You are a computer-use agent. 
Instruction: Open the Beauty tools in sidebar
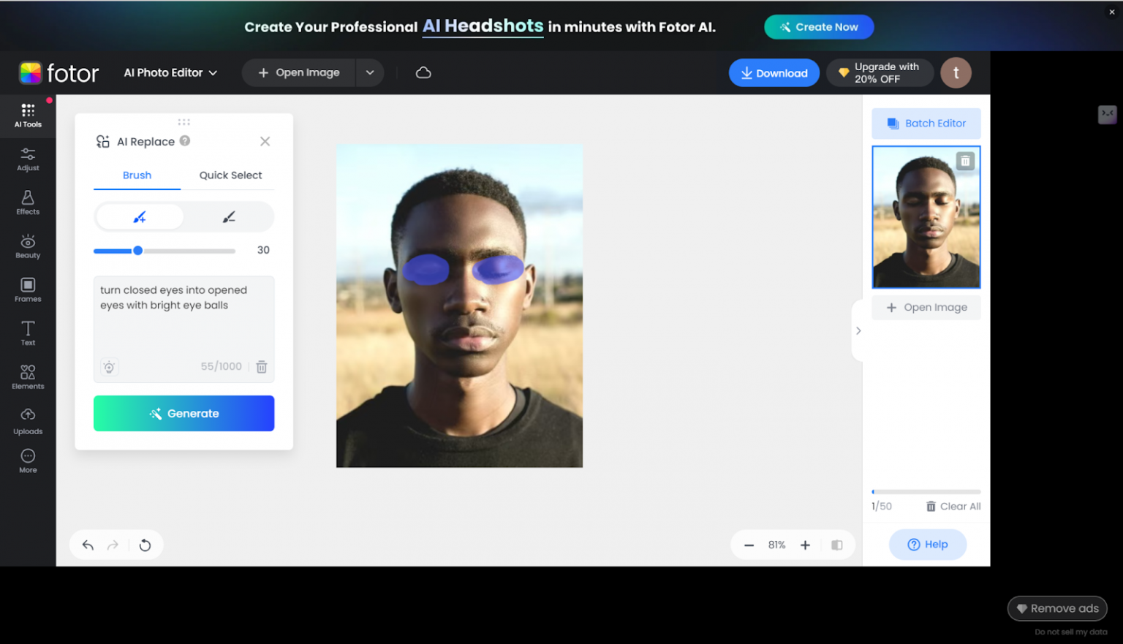(28, 246)
